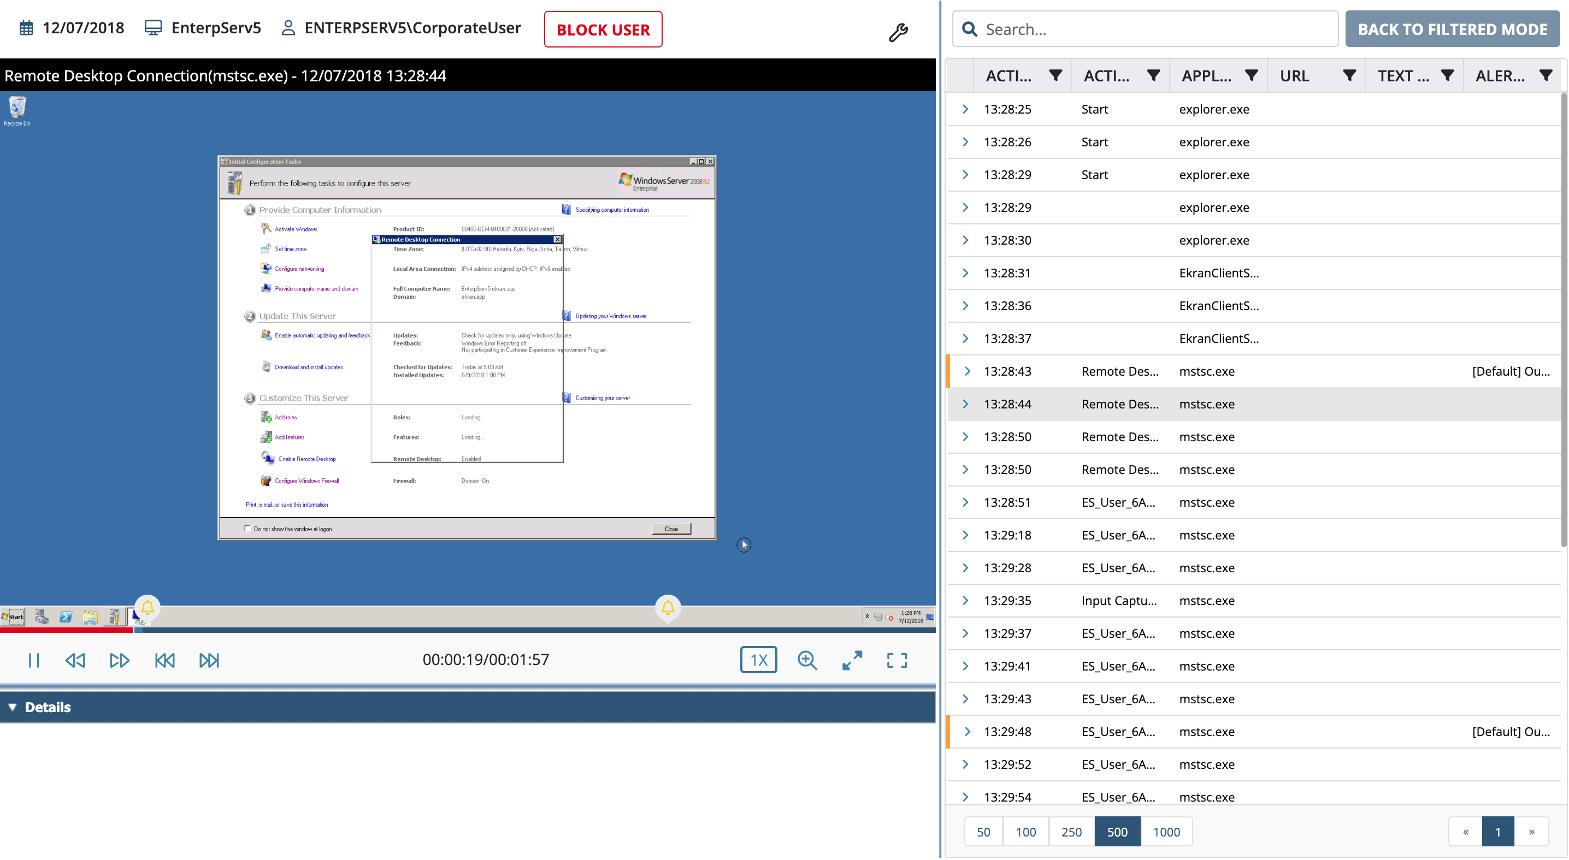Show 50 records per page
This screenshot has width=1569, height=860.
pyautogui.click(x=983, y=832)
